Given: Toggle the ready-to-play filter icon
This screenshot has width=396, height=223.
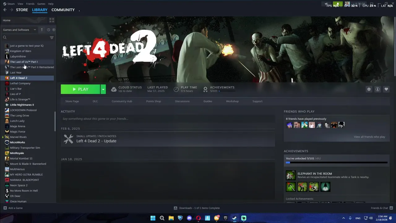Looking at the screenshot, I should [54, 30].
